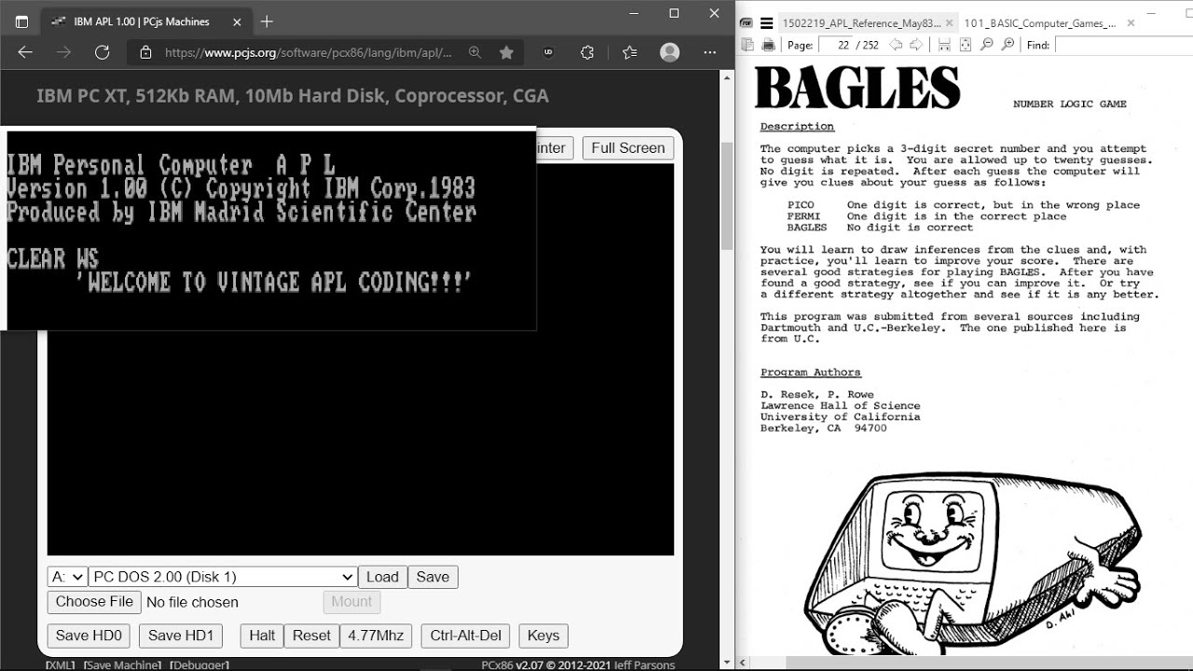Open the browser tab actions menu icon
This screenshot has width=1193, height=671.
tap(21, 21)
